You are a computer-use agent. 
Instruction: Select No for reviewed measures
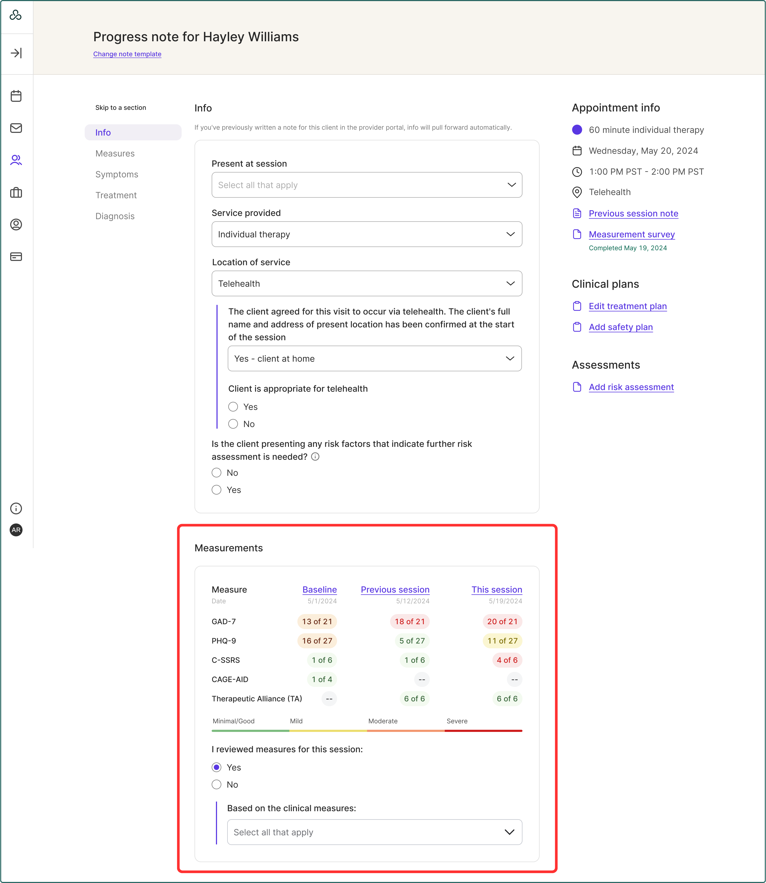click(217, 784)
